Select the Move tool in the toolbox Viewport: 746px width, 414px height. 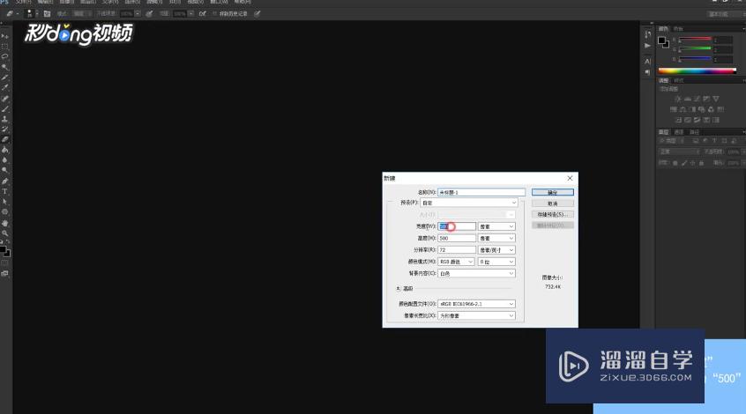tap(4, 36)
